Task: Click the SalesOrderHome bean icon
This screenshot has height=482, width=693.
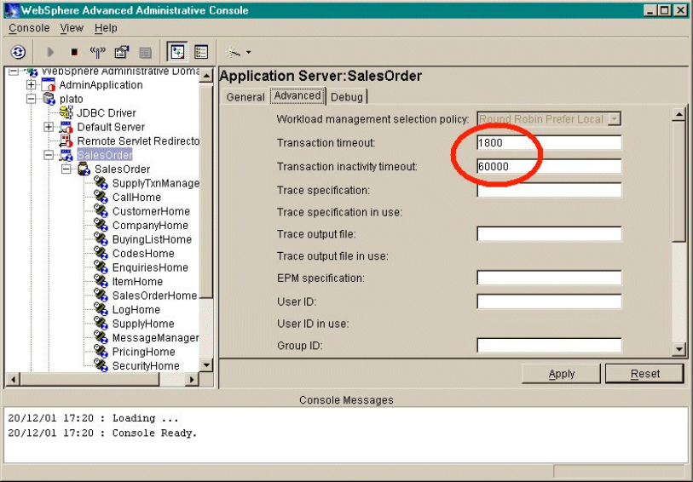Action: tap(101, 296)
